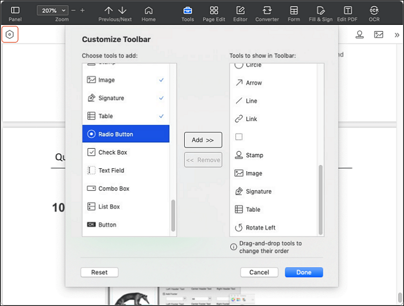The height and width of the screenshot is (306, 404).
Task: Click the hexagon customize toolbar icon
Action: point(10,35)
